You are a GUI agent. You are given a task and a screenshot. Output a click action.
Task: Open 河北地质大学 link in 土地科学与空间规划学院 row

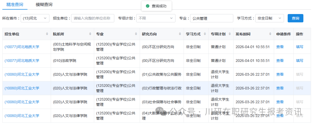(x=22, y=47)
